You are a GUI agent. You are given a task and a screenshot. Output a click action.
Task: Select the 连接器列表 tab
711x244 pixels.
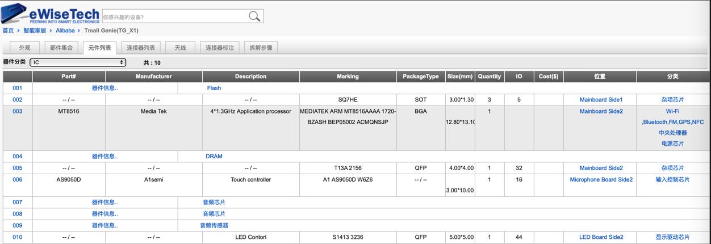[141, 48]
